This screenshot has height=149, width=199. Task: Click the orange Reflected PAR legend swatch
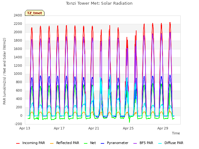click(52, 143)
